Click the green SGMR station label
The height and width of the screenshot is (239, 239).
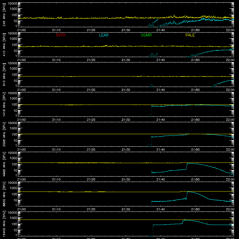point(146,35)
